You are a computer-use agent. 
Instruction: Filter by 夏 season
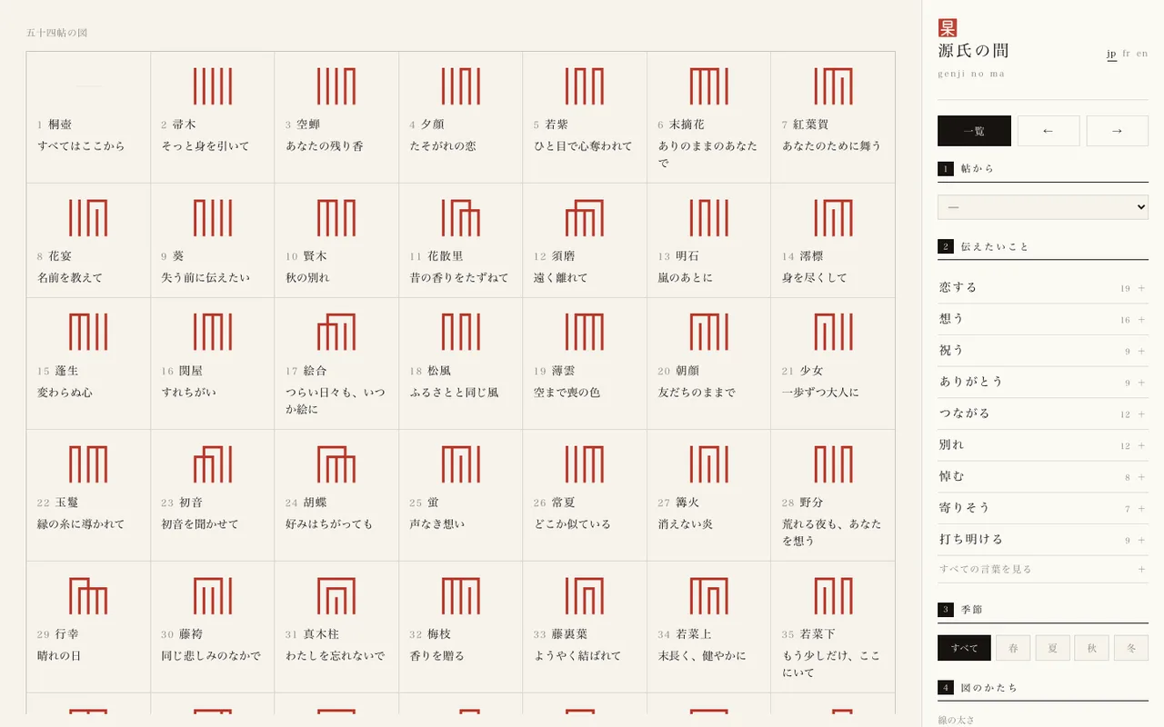pos(1052,648)
